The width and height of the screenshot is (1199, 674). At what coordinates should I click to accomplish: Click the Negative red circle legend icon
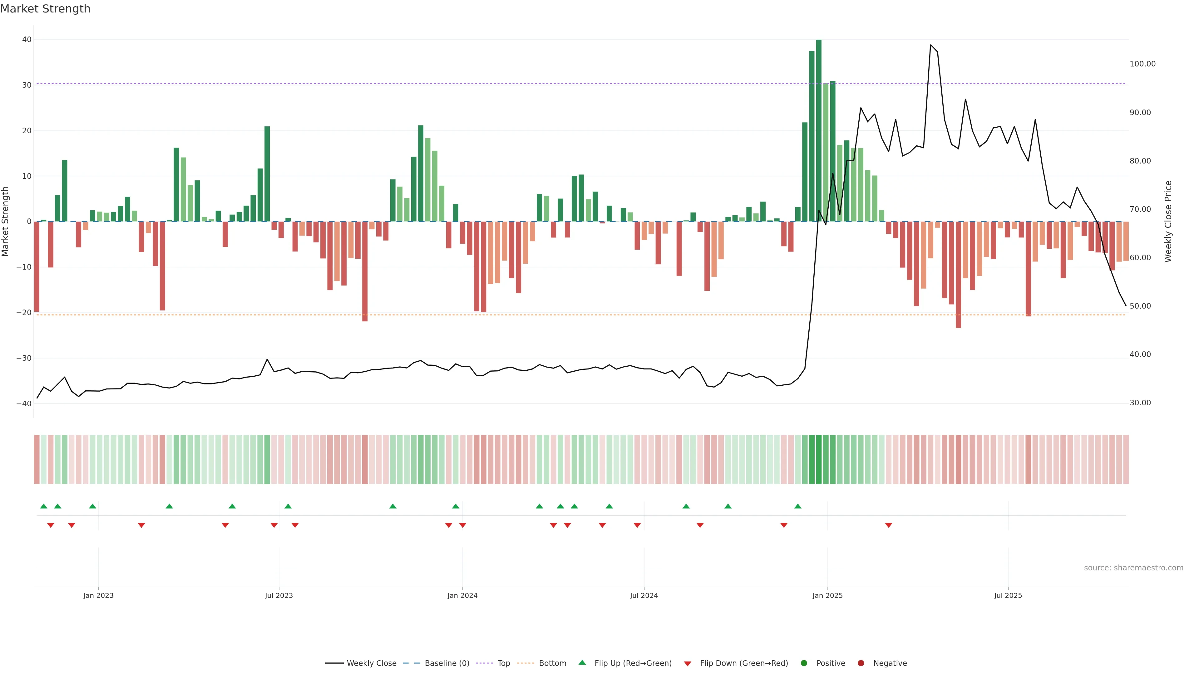point(861,663)
